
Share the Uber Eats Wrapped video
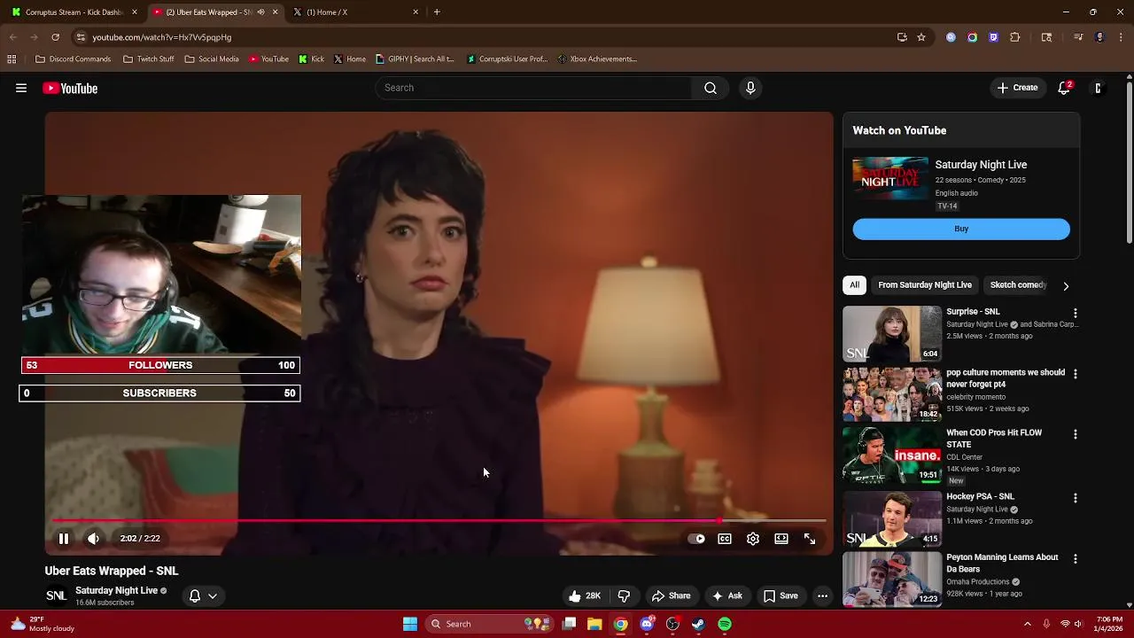click(x=671, y=595)
